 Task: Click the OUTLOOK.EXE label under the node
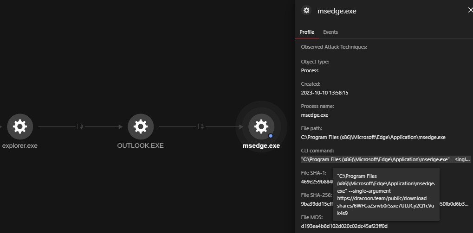tap(140, 145)
